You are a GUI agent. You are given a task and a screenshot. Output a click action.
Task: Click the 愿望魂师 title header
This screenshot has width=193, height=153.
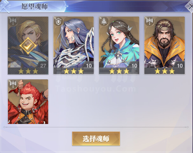coord(35,6)
